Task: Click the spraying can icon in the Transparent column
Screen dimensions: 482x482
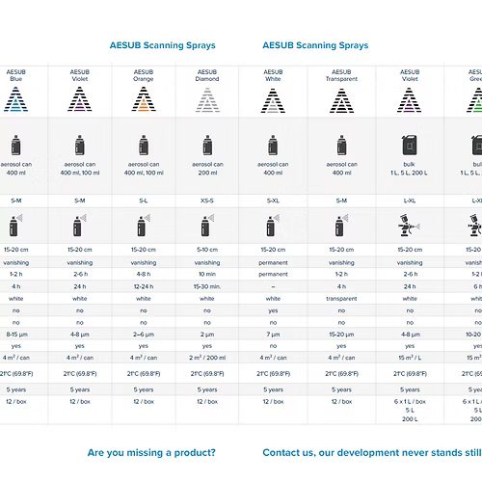Action: click(341, 226)
